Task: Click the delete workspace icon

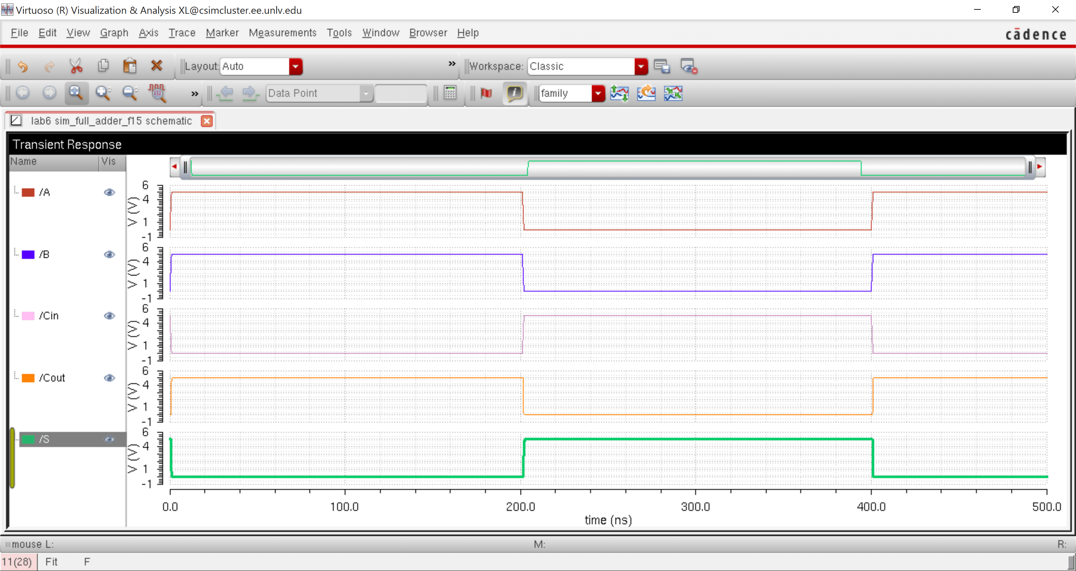Action: pos(688,67)
